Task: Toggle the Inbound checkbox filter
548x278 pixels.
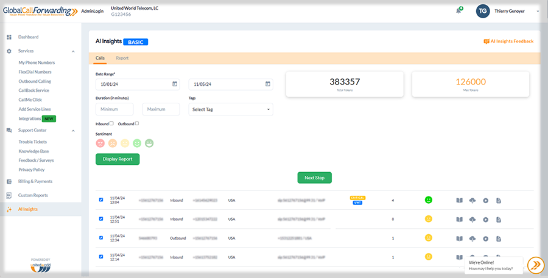Action: click(111, 123)
